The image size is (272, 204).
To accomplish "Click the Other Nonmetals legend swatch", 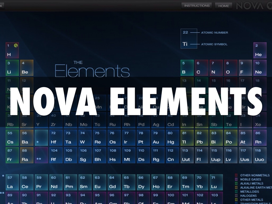I will [236, 175].
